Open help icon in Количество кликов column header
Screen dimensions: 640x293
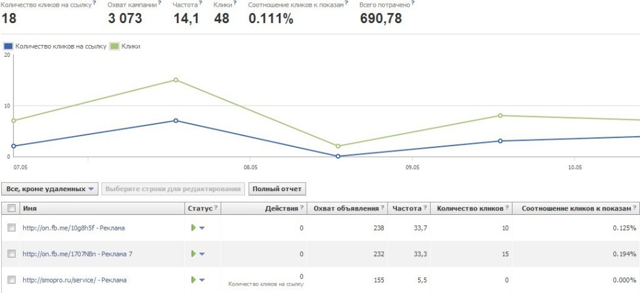pyautogui.click(x=507, y=207)
